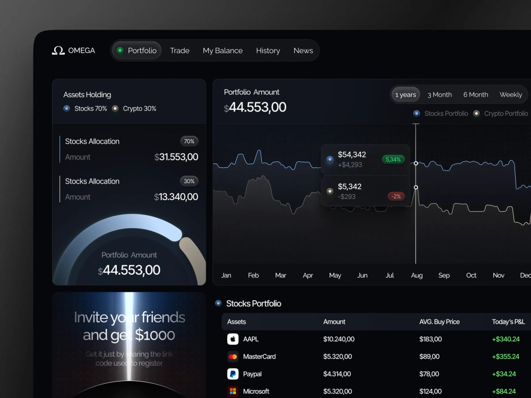531x398 pixels.
Task: Click the Jul axis label
Action: coord(389,275)
